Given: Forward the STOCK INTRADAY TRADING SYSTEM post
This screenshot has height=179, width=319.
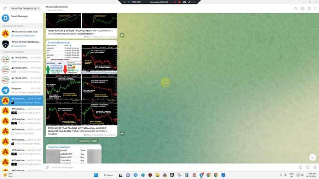Looking at the screenshot, I should [x=122, y=133].
